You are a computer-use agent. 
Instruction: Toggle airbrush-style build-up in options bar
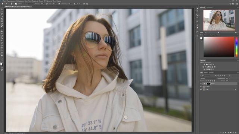(59, 4)
